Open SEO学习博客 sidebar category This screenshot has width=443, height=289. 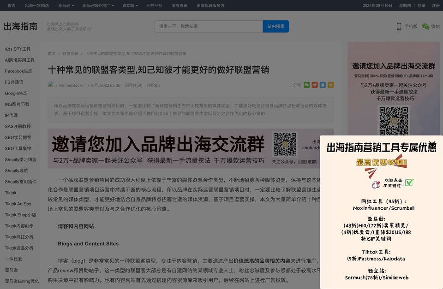click(x=18, y=137)
